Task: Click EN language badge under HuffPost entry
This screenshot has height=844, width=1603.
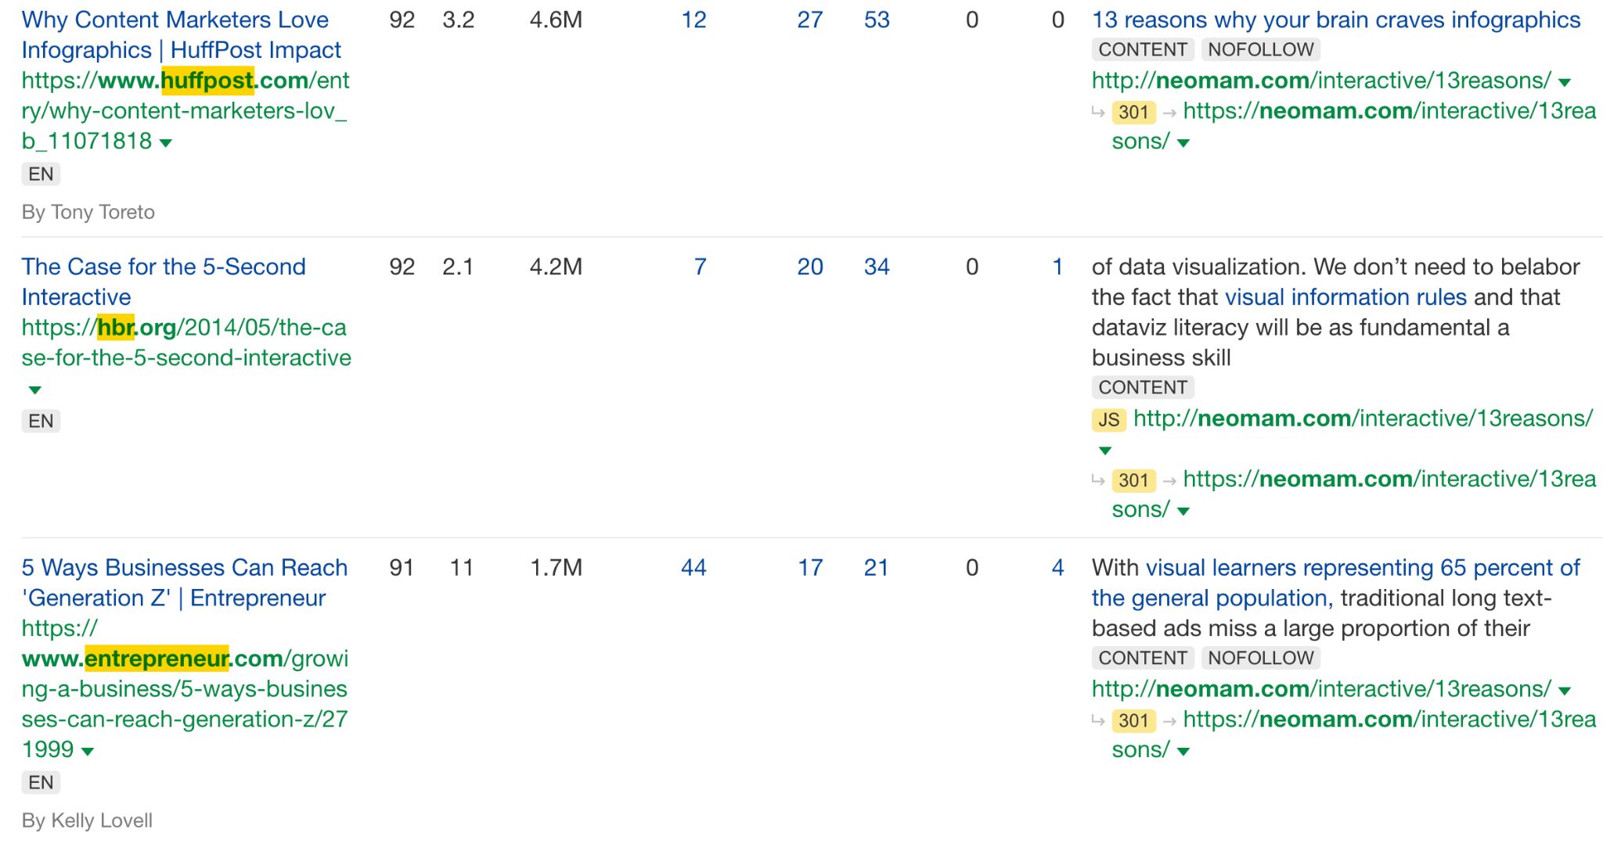Action: [41, 174]
